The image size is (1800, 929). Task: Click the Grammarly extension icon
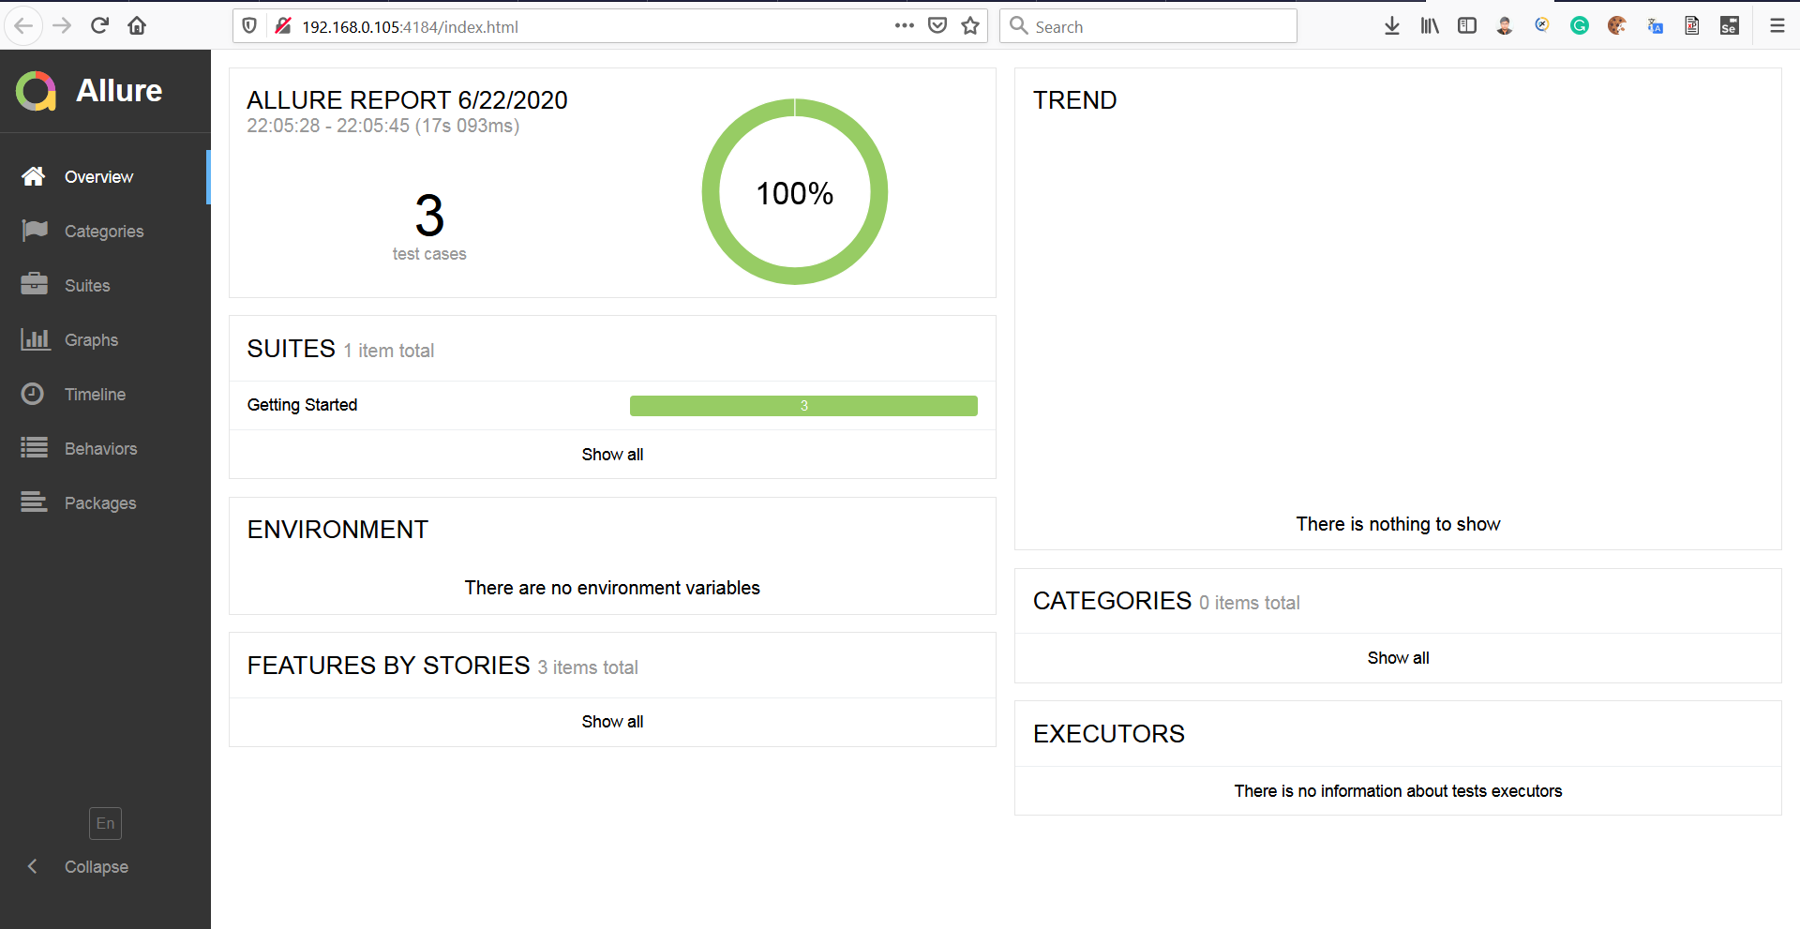1580,26
